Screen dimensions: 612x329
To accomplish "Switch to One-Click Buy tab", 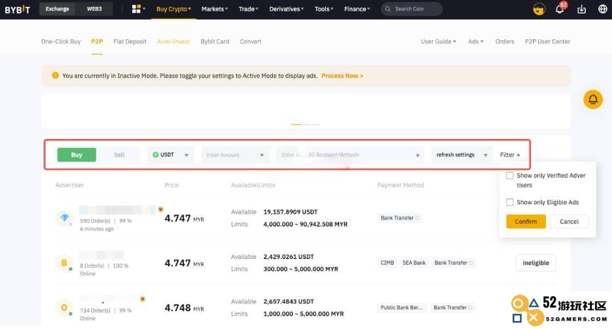I will (61, 42).
